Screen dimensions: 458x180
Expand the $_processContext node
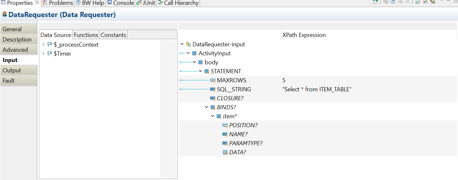pyautogui.click(x=43, y=45)
